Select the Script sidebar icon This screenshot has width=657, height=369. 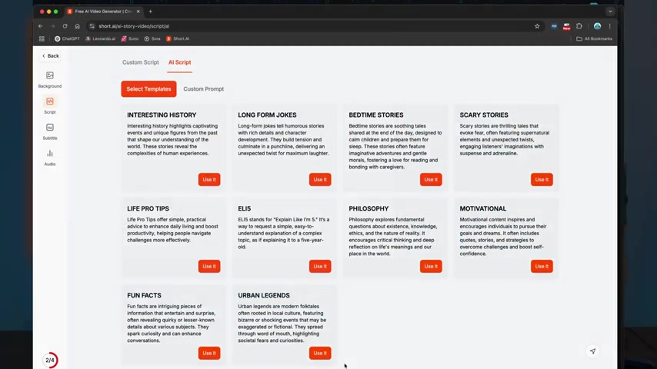(50, 101)
